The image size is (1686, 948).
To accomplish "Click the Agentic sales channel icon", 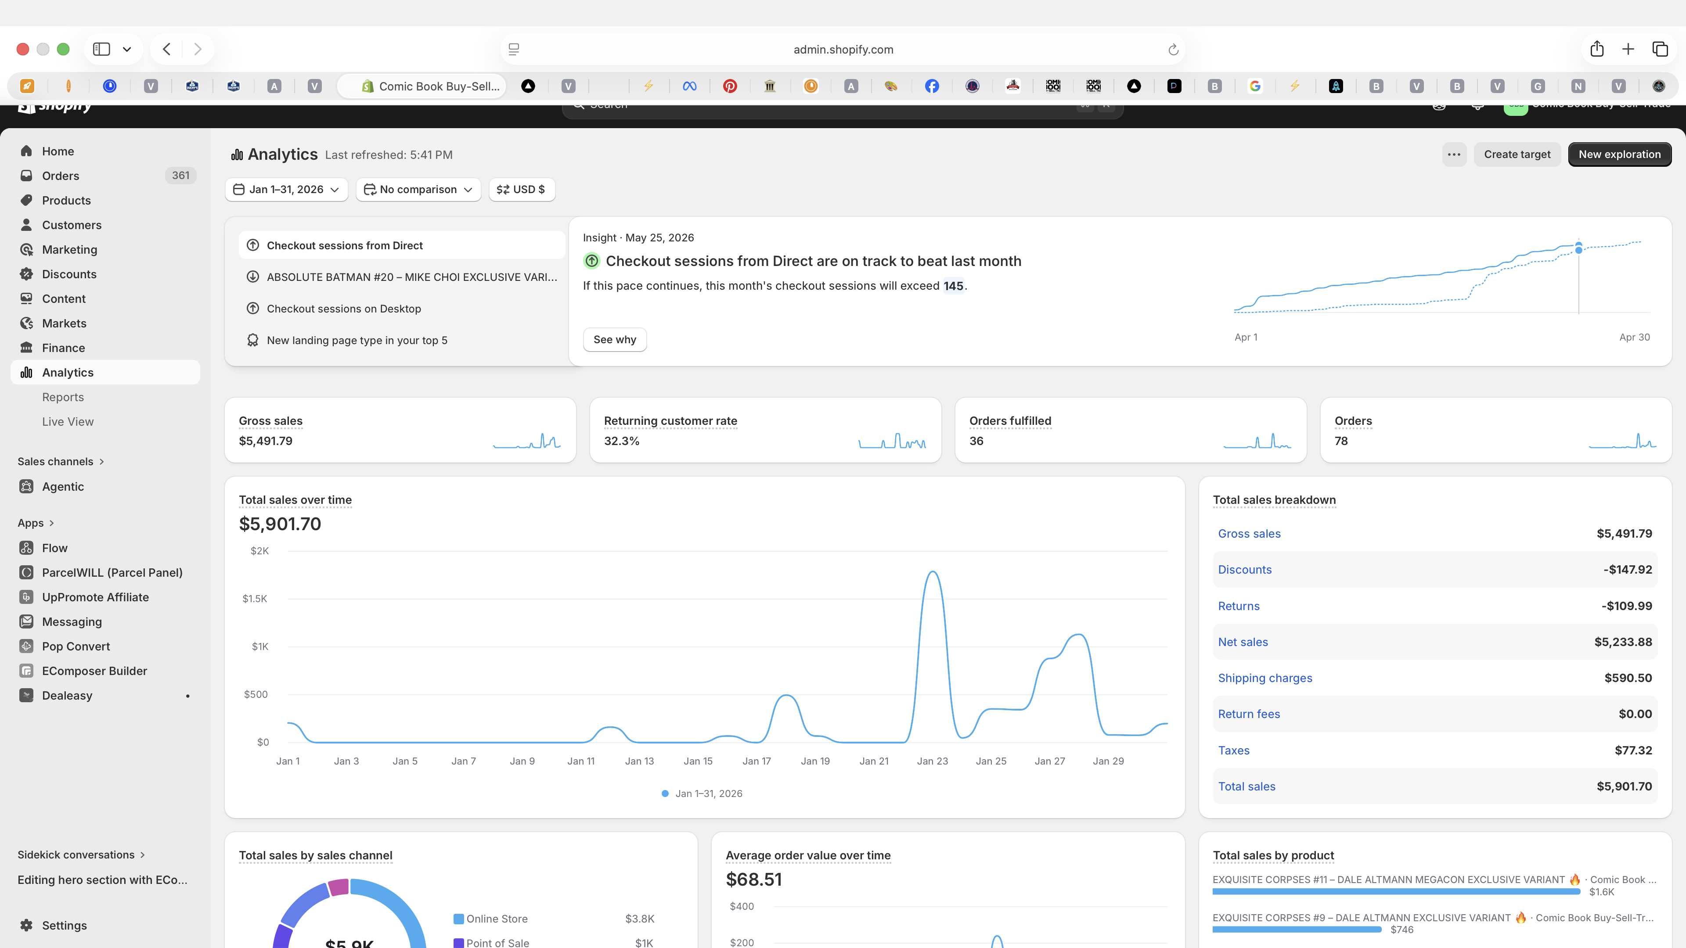I will tap(26, 486).
